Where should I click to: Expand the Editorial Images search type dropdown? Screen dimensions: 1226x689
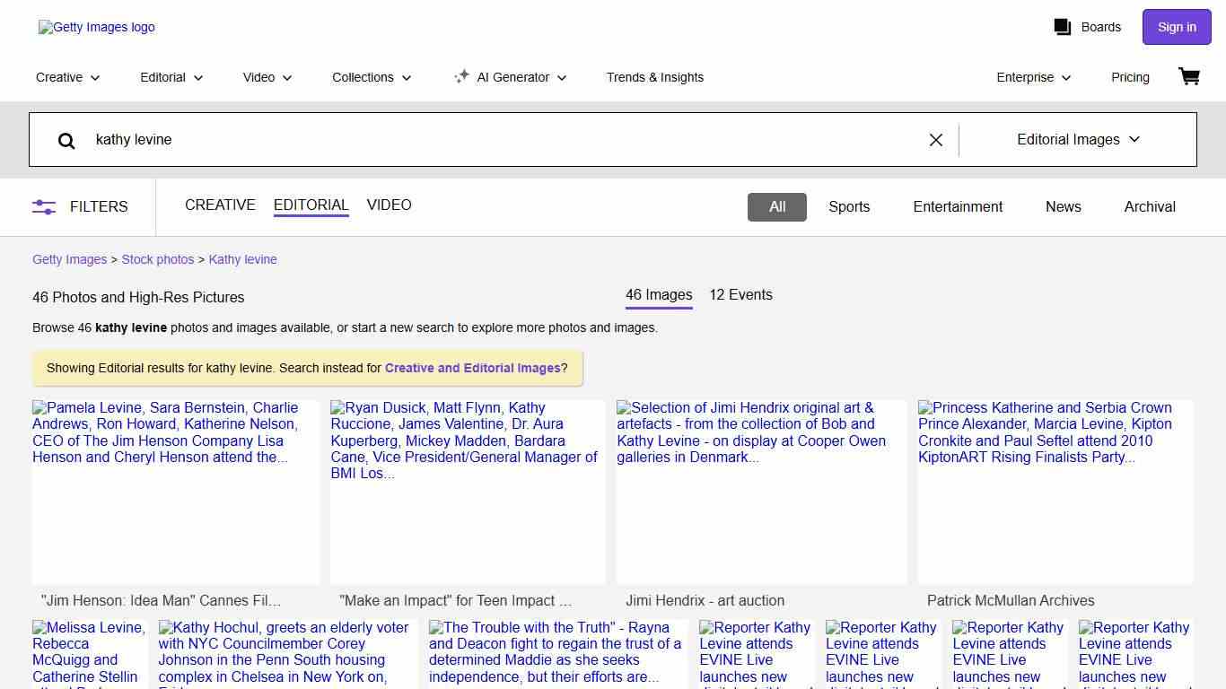[x=1077, y=140]
